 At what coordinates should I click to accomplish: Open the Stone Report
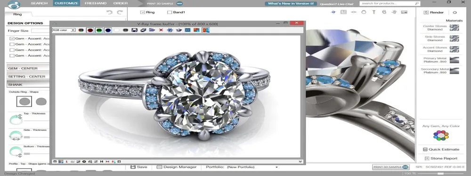pos(441,158)
